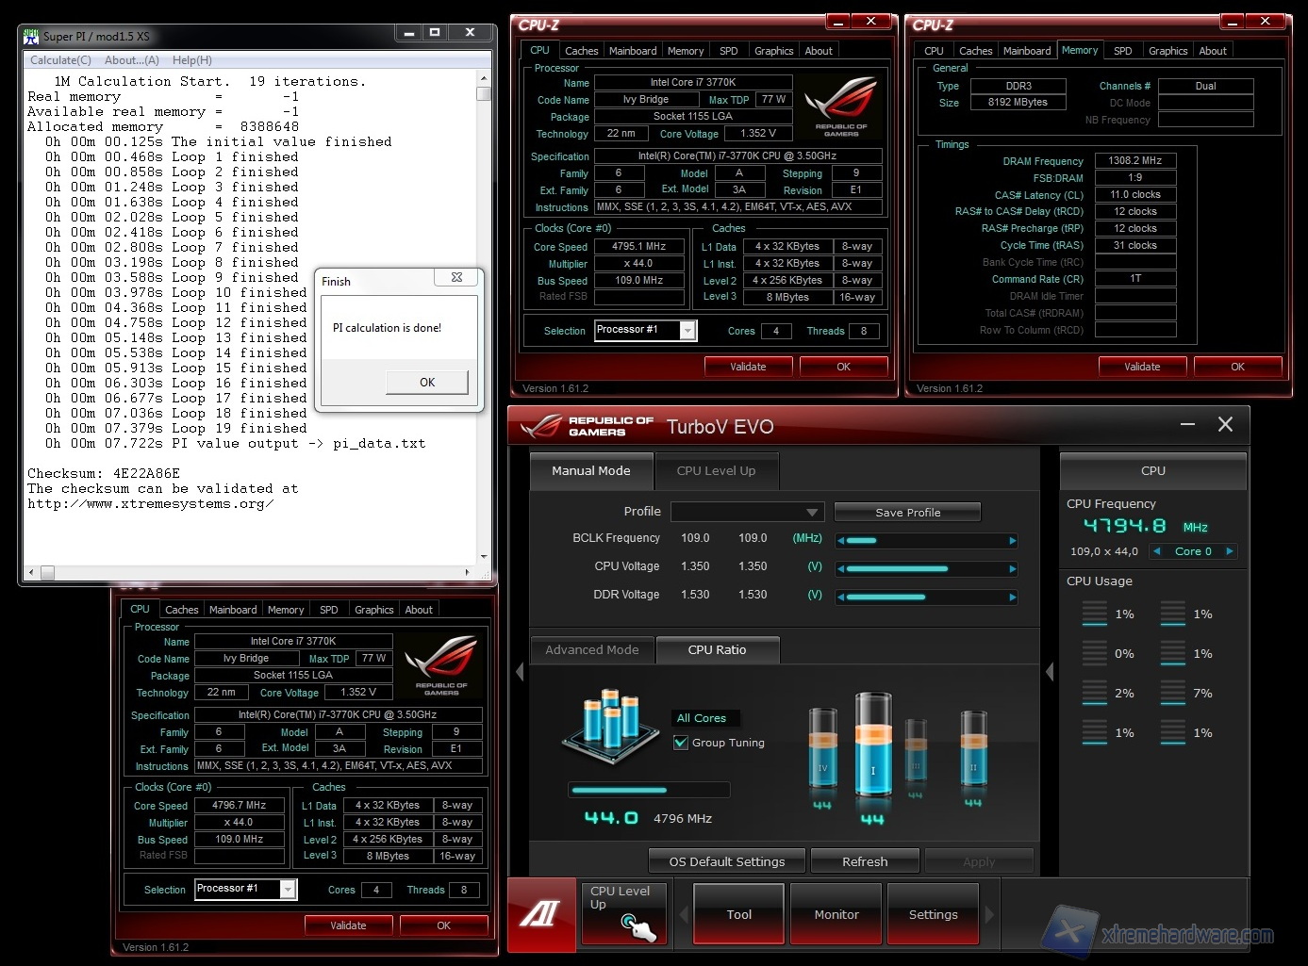Click the Save Profile button

pos(907,512)
